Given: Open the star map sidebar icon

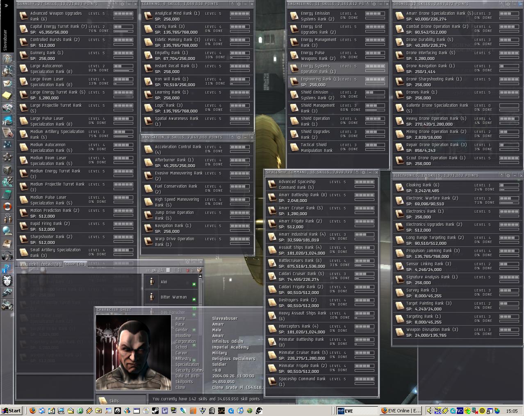Looking at the screenshot, I should 7,145.
